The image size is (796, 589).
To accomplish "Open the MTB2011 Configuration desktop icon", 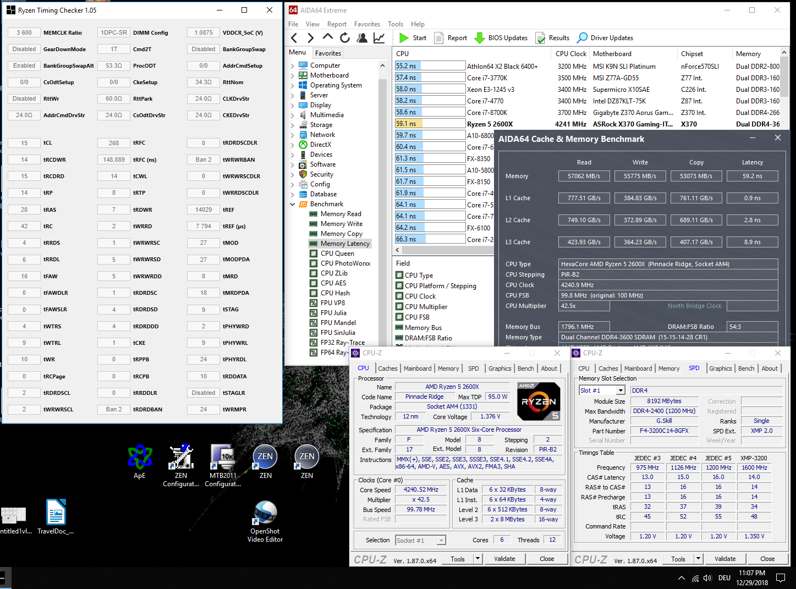I will click(x=223, y=466).
